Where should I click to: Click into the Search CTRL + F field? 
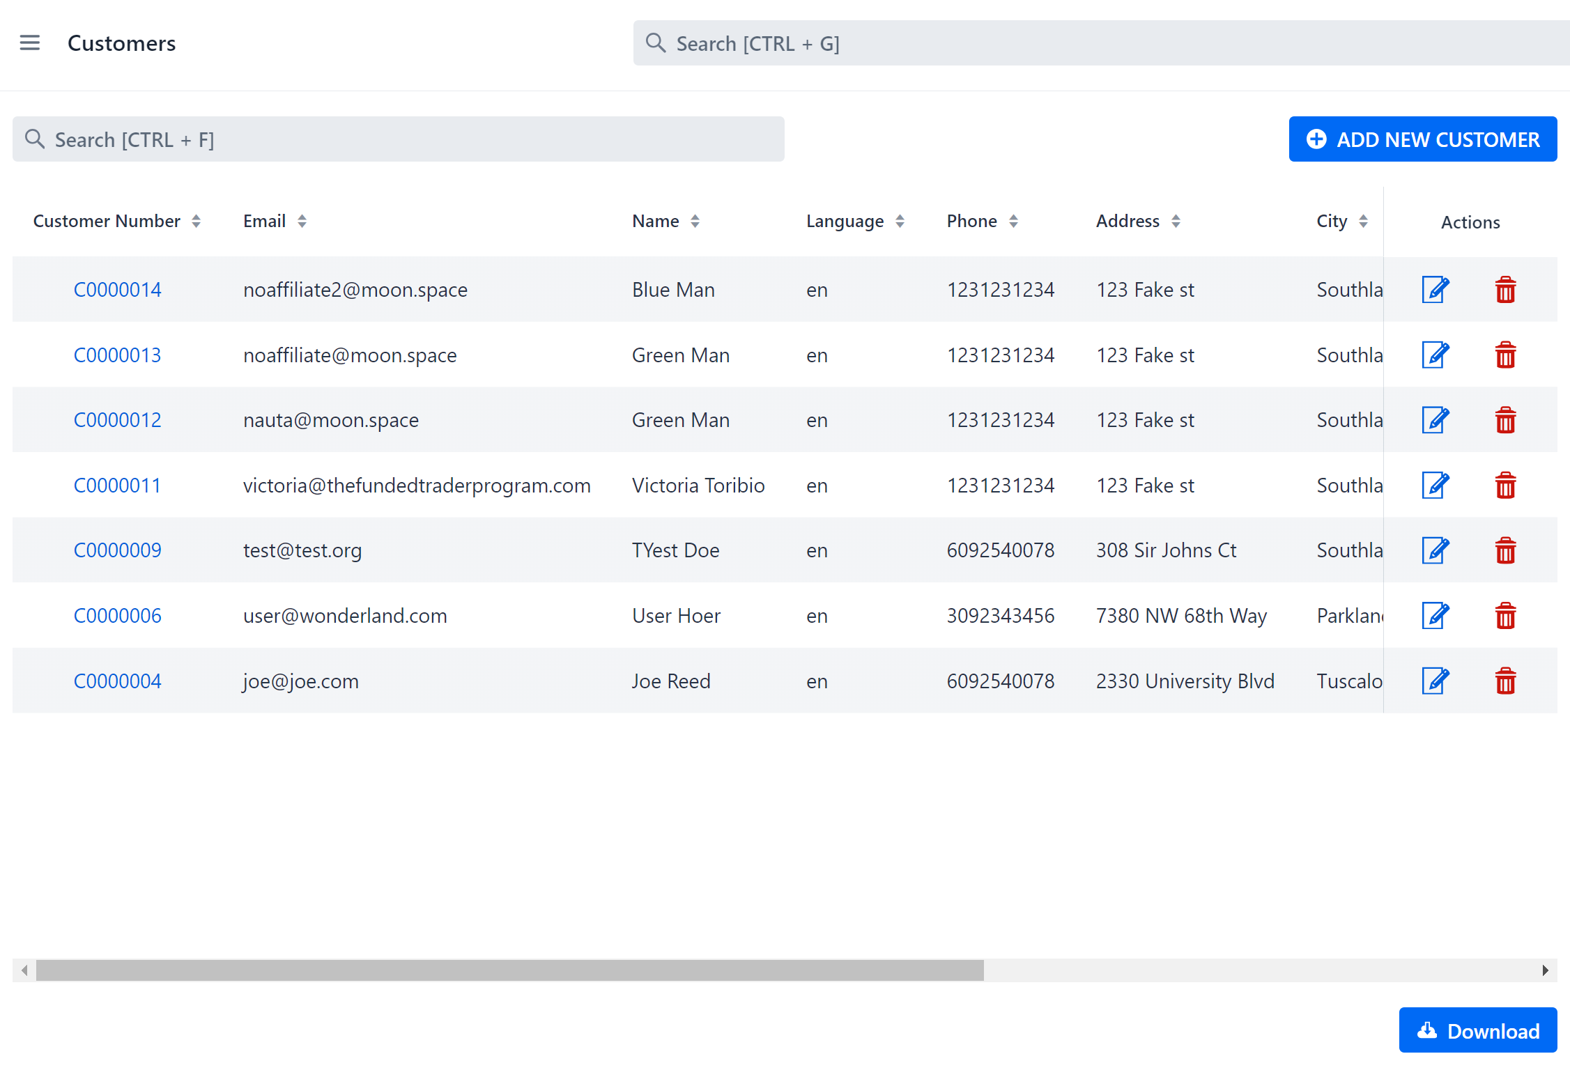click(397, 139)
